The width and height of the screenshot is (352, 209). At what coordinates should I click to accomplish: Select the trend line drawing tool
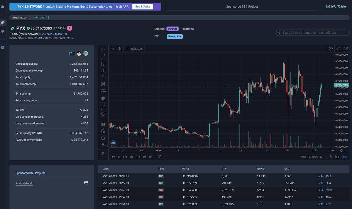coord(103,56)
